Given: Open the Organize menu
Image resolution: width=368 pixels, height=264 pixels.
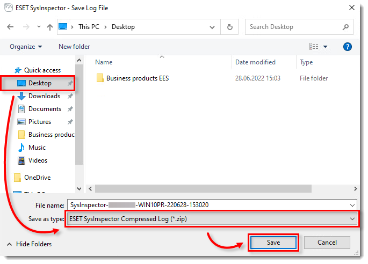Looking at the screenshot, I should pyautogui.click(x=26, y=47).
